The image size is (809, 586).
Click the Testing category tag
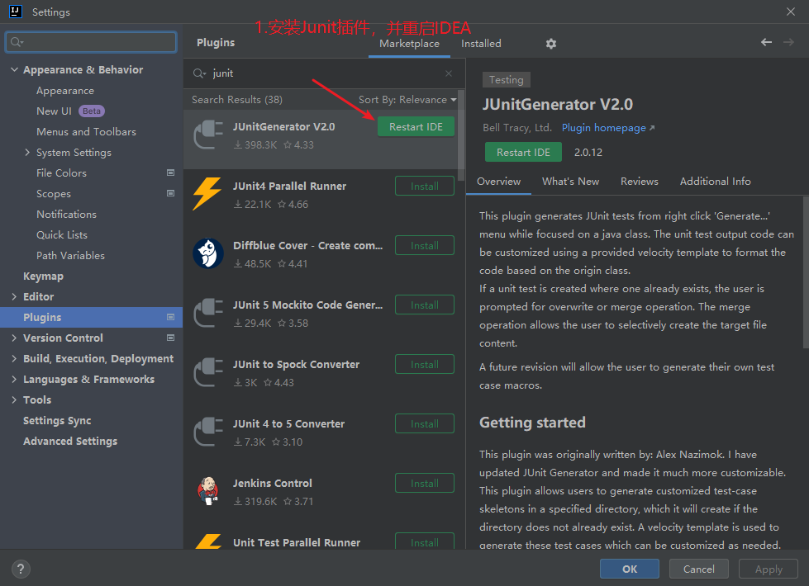(506, 80)
